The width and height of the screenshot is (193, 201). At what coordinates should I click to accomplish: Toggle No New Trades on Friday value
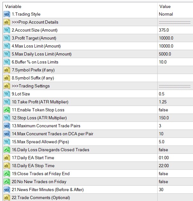(x=174, y=182)
